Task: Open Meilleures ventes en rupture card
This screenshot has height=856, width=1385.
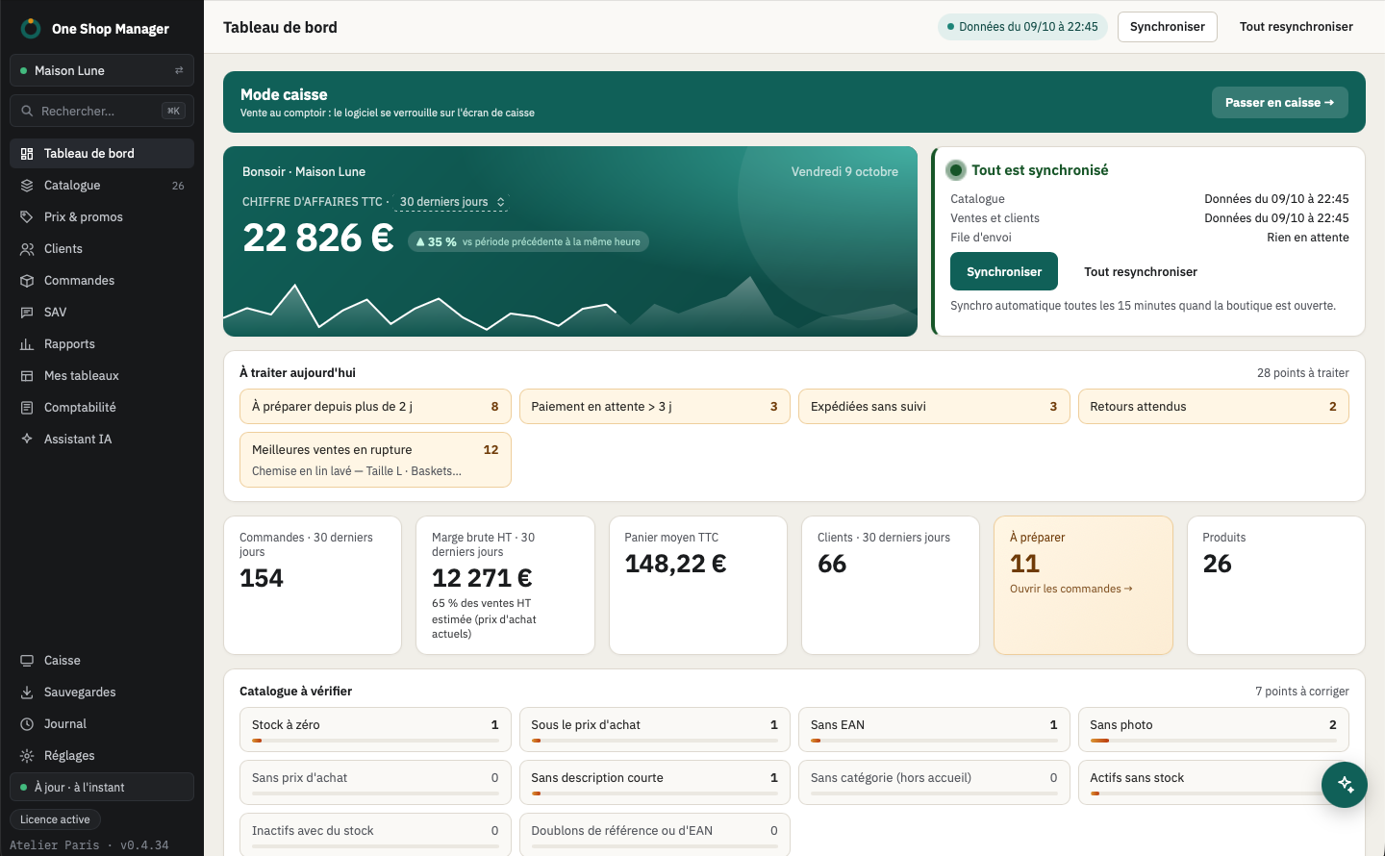Action: [x=375, y=460]
